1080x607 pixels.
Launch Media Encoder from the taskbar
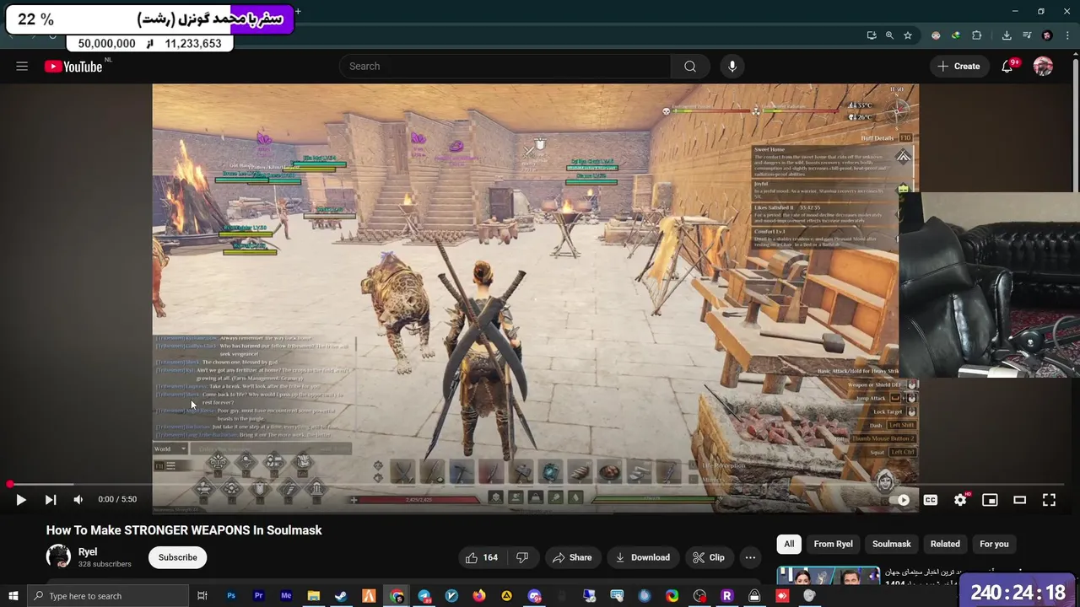[286, 596]
